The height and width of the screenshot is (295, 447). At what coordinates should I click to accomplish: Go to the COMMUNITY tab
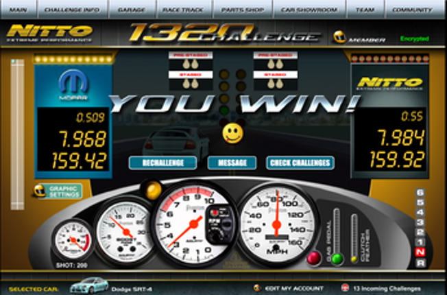(413, 10)
